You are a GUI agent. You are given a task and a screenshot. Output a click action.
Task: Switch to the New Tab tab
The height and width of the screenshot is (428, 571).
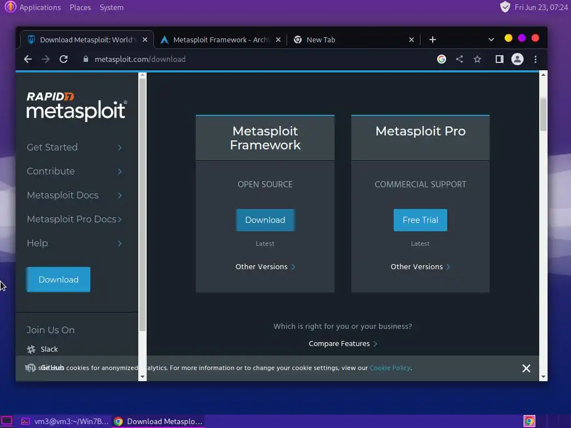point(353,40)
